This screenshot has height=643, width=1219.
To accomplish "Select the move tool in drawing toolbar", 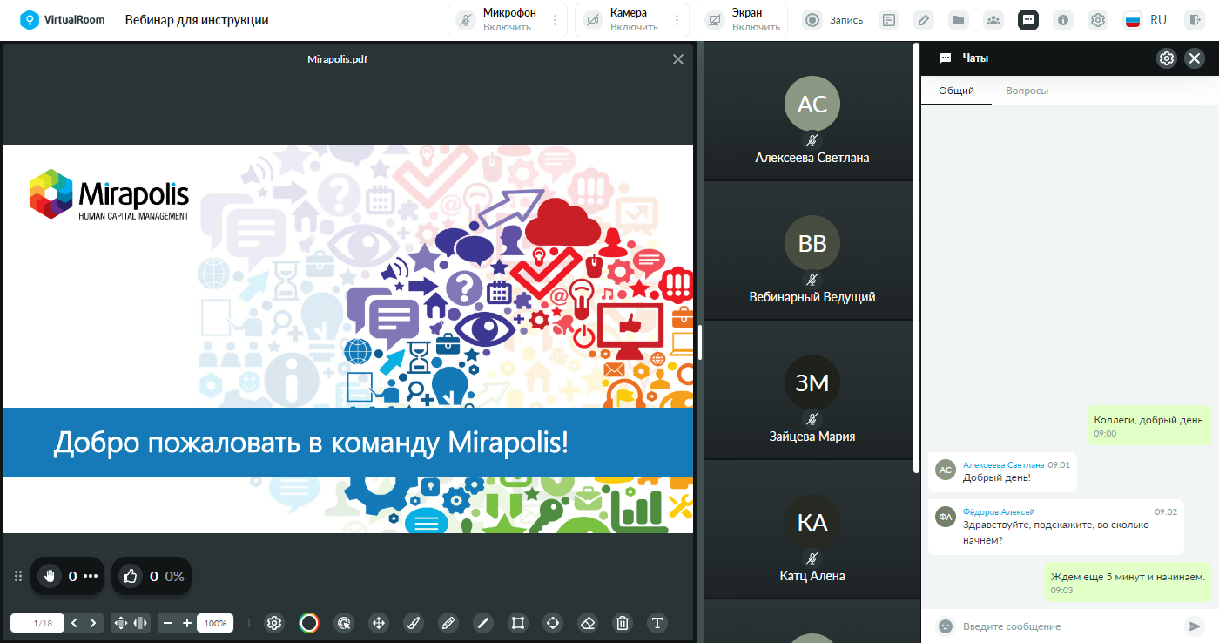I will (x=379, y=623).
